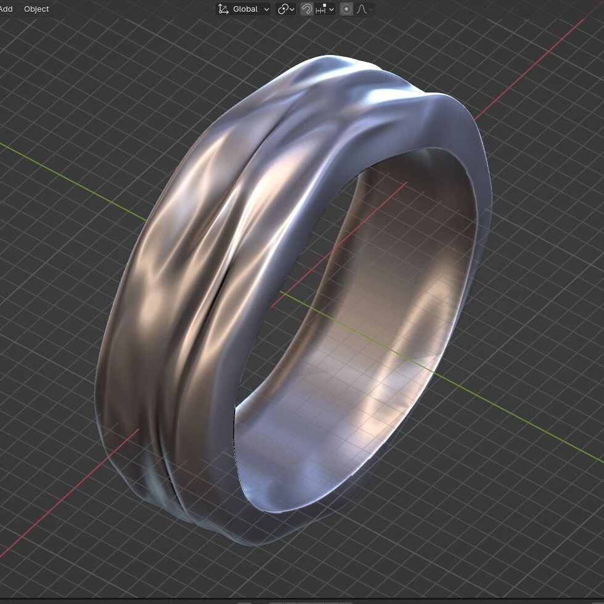Toggle proportional editing
Image resolution: width=604 pixels, height=604 pixels.
pos(346,9)
